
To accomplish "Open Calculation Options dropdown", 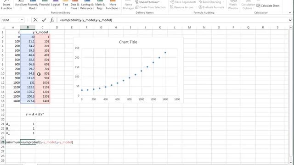I will [x=248, y=5].
